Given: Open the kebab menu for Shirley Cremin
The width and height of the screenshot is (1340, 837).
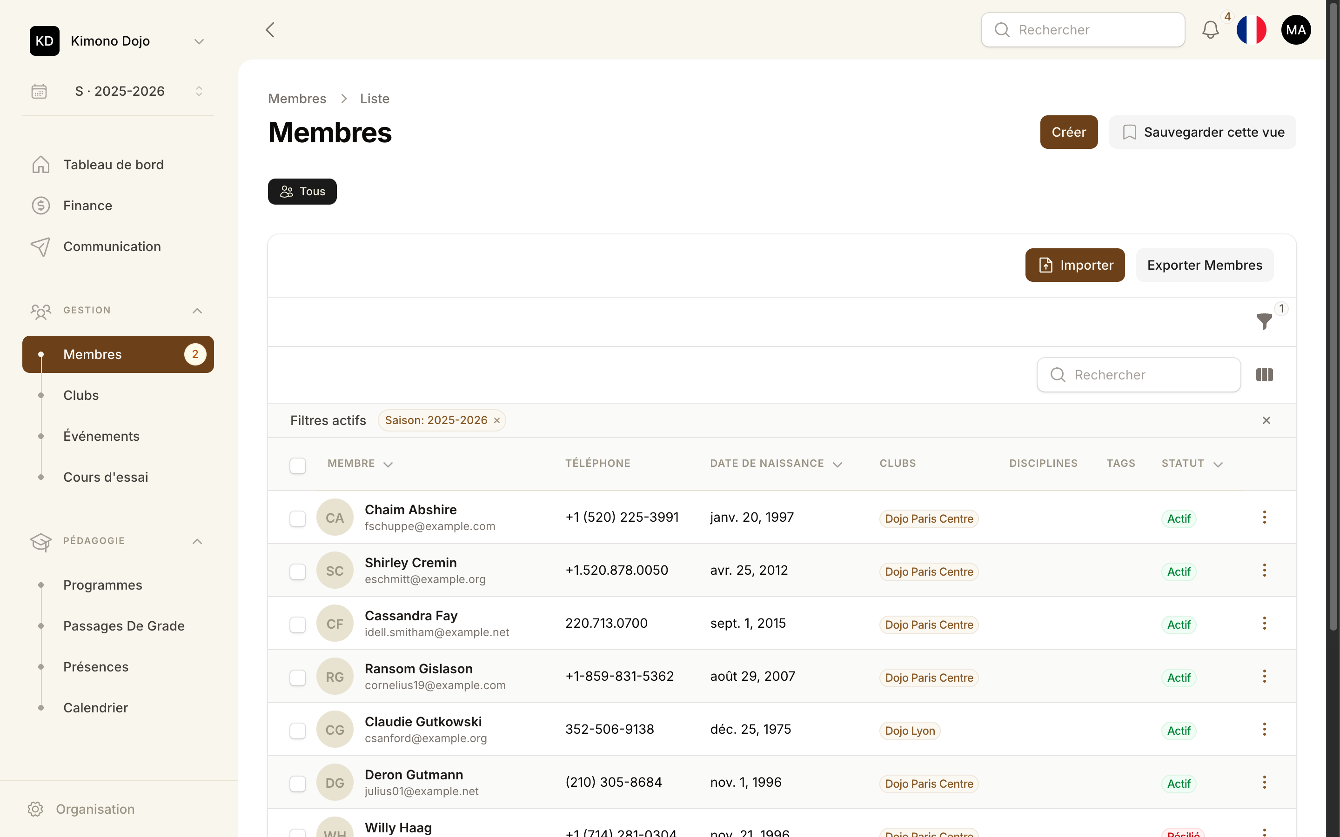Looking at the screenshot, I should click(x=1264, y=570).
